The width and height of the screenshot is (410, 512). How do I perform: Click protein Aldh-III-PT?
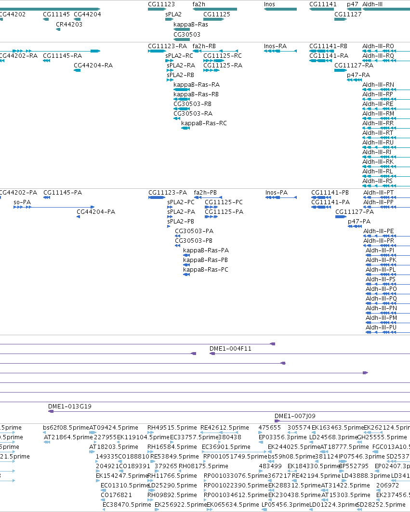(x=378, y=193)
